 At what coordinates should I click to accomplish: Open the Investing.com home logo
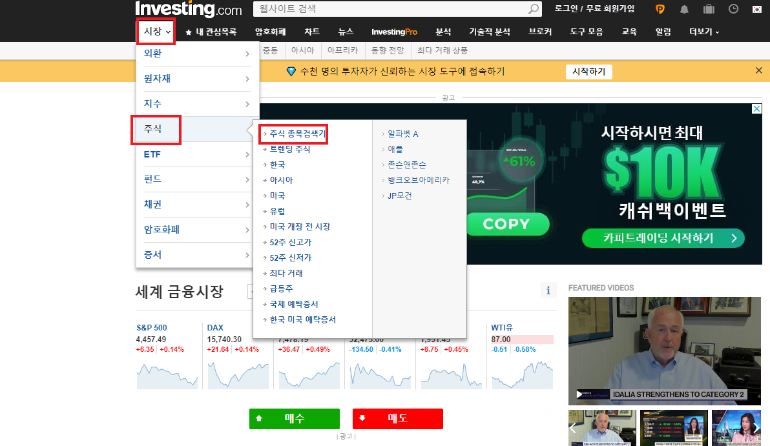click(x=188, y=10)
